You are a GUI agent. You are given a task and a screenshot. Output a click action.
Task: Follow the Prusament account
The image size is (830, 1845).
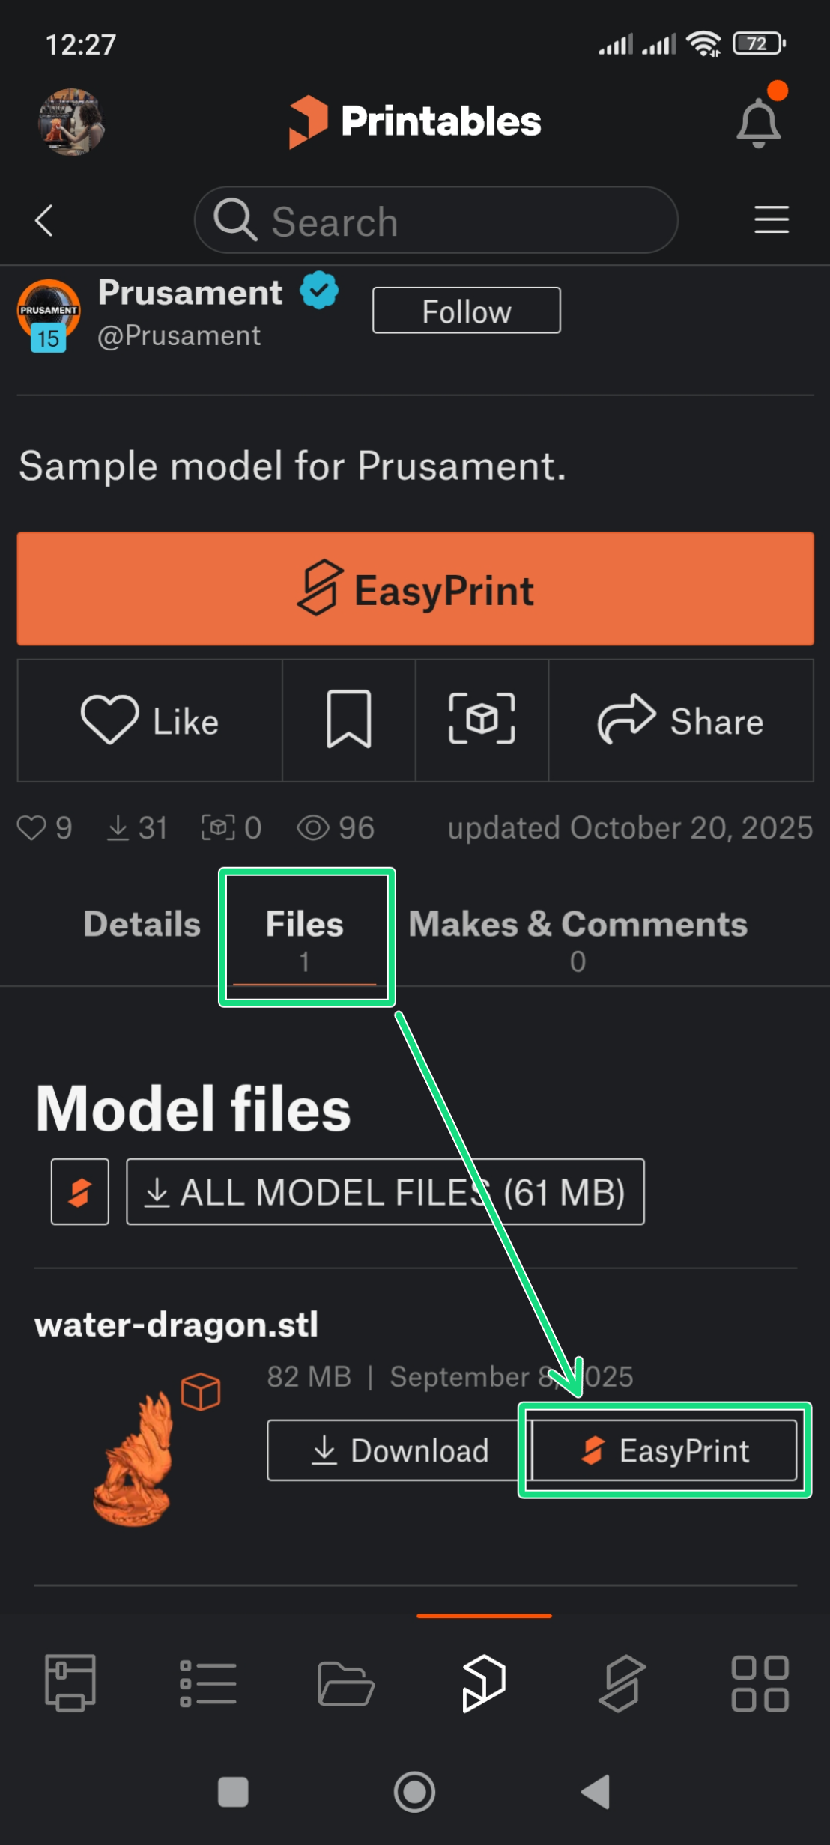click(466, 311)
